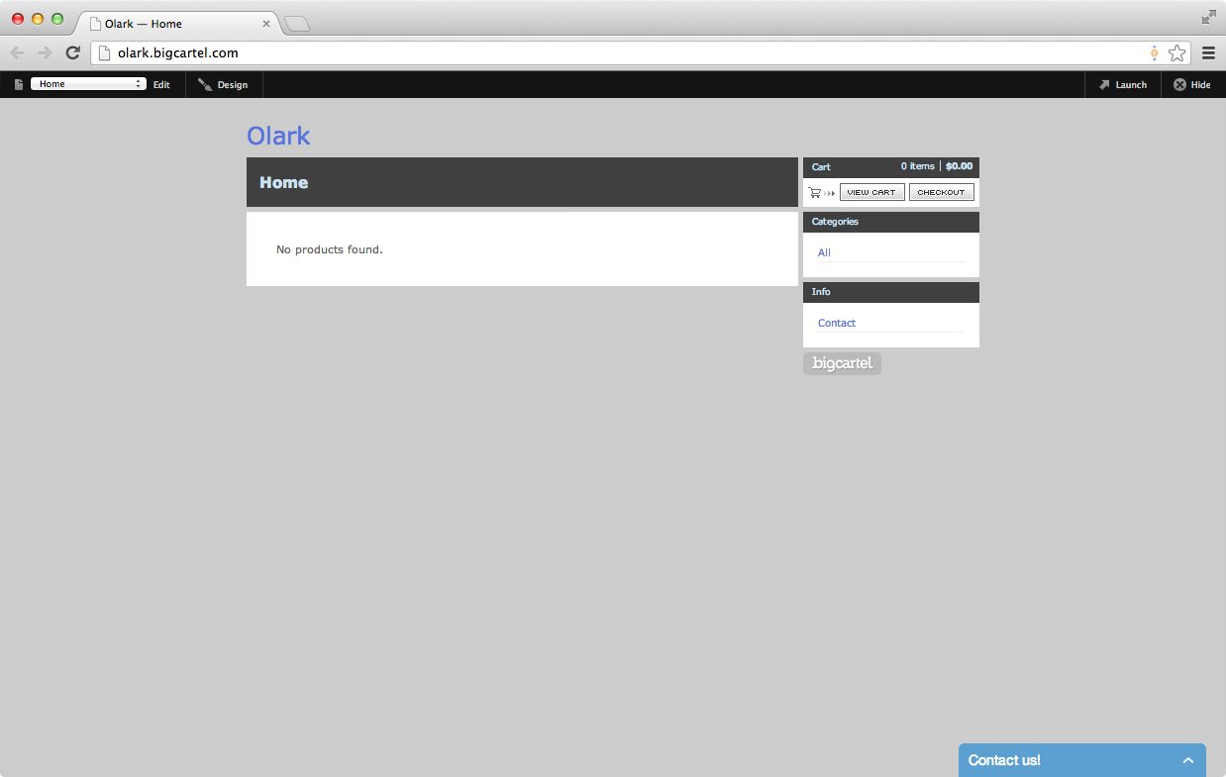Click the Launch rocket icon
1226x777 pixels.
click(1104, 84)
